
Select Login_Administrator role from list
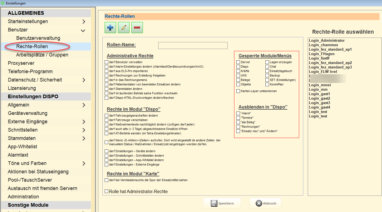point(326,41)
